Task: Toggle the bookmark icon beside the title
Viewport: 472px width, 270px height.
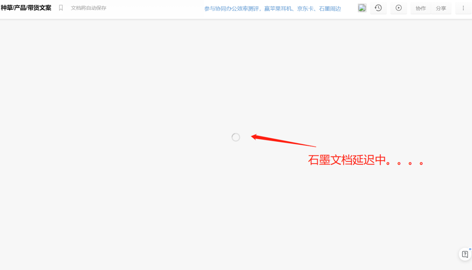Action: point(61,7)
